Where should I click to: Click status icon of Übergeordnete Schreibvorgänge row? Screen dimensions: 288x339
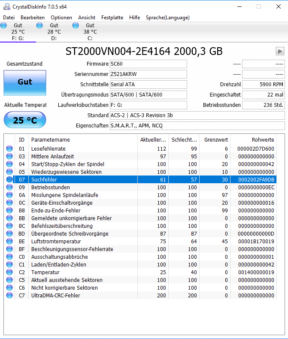[x=9, y=233]
